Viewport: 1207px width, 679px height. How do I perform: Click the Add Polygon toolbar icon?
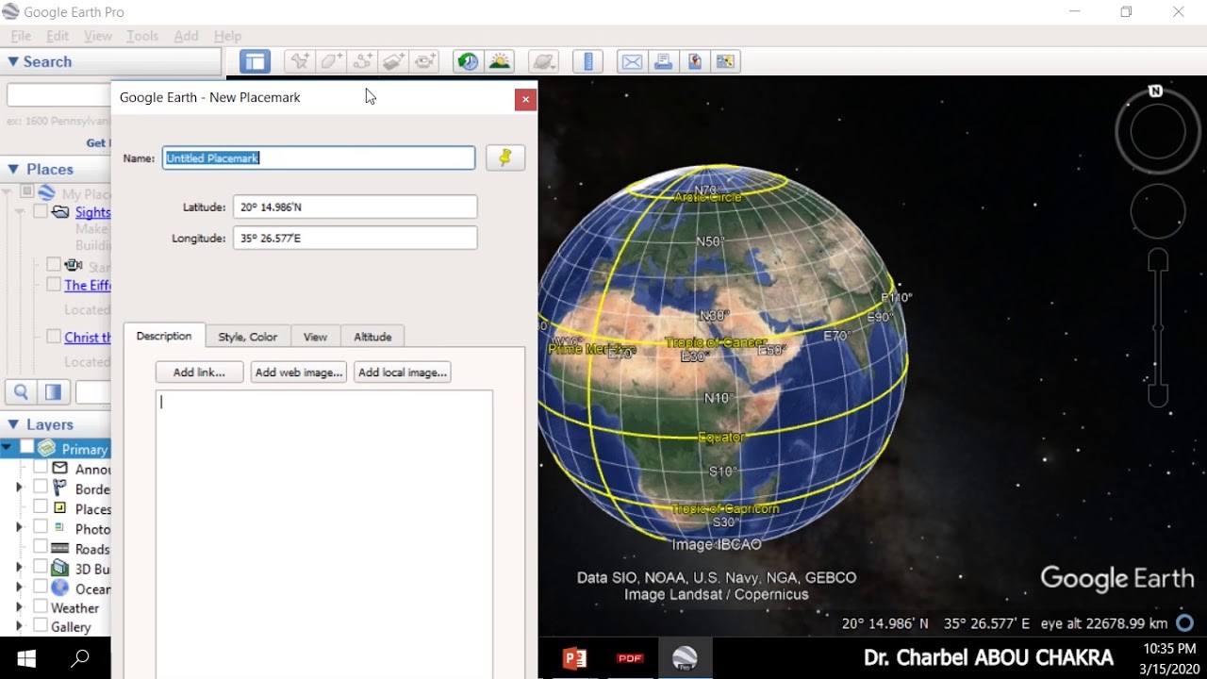(331, 62)
